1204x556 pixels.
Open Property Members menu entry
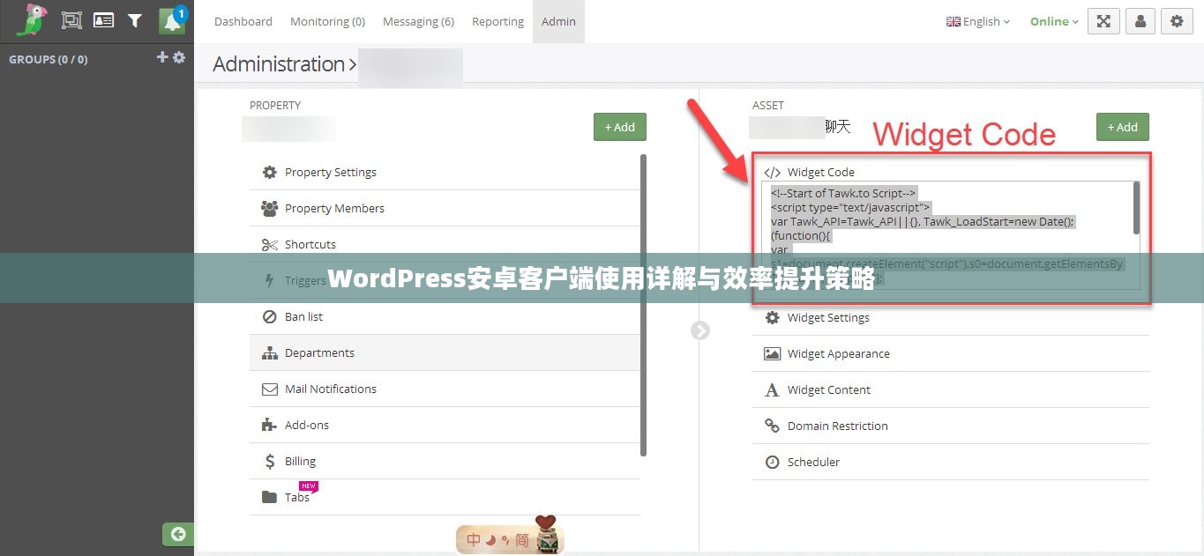pos(445,208)
